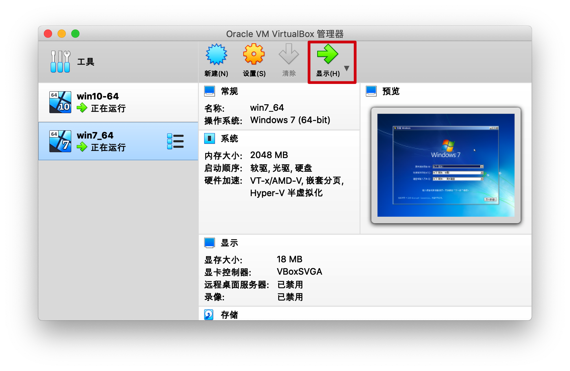Click the graphics controller value VBoxSVGA
Viewport: 570px width, 371px height.
tap(299, 272)
